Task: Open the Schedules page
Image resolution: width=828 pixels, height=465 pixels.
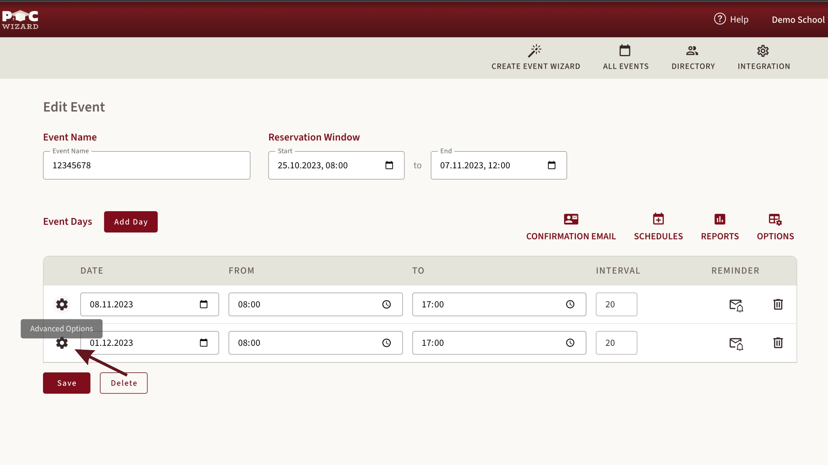Action: (658, 227)
